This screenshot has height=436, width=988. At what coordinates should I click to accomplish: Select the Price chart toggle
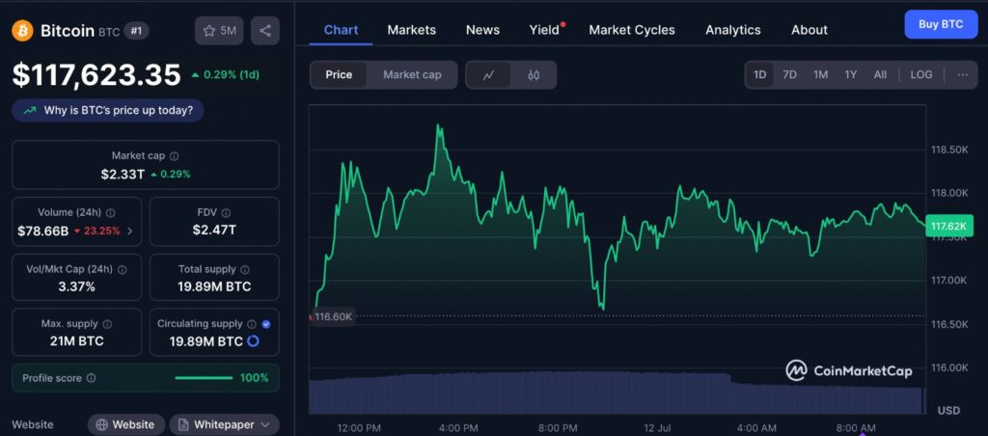(339, 75)
